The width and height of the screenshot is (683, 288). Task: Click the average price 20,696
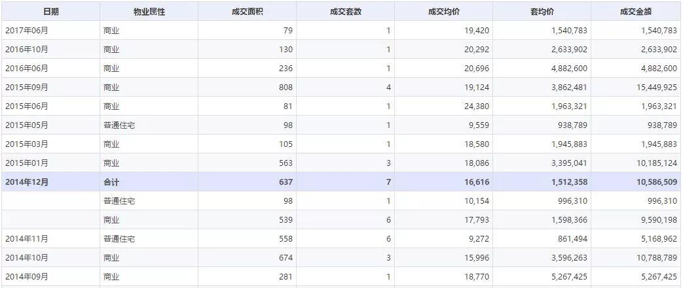click(x=477, y=68)
